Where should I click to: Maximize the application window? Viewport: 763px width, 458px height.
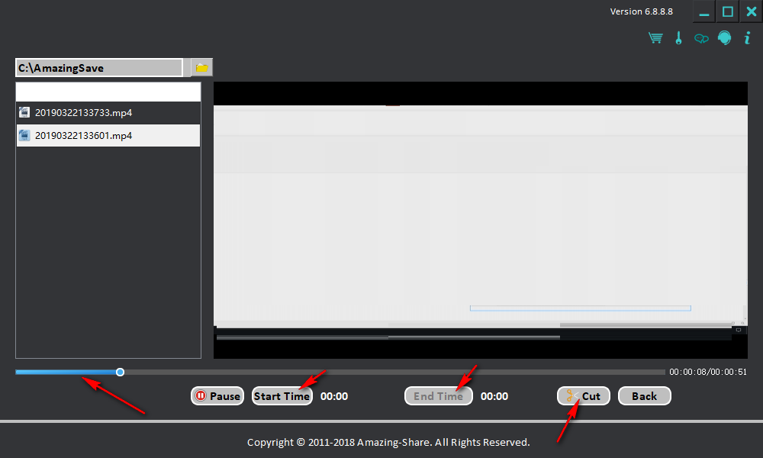pos(727,11)
